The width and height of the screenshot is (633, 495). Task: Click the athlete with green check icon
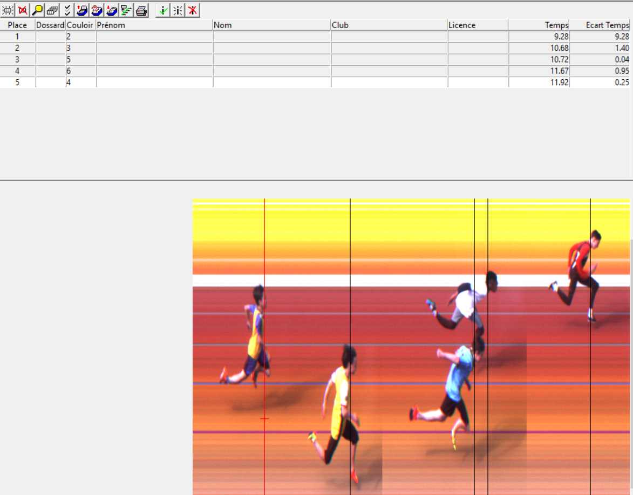tap(162, 10)
